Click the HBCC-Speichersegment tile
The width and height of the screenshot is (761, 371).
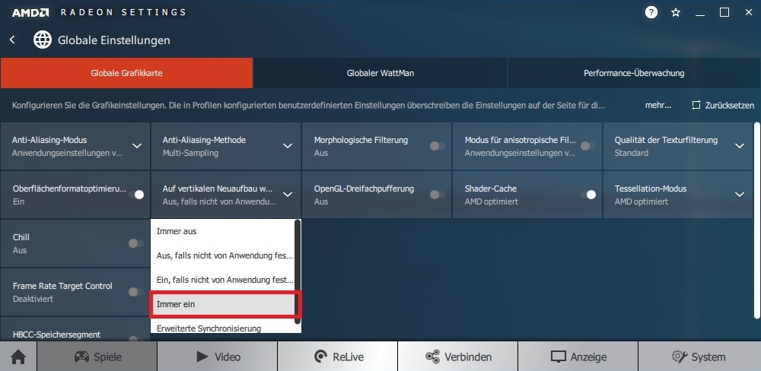click(x=75, y=329)
